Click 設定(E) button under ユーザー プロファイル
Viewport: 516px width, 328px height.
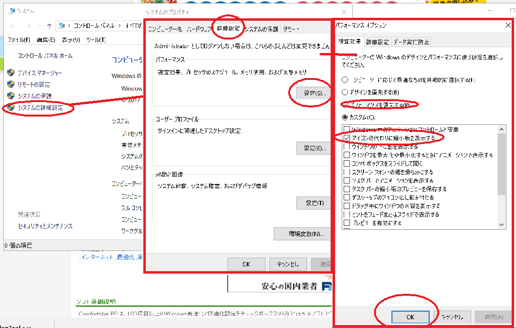point(314,148)
